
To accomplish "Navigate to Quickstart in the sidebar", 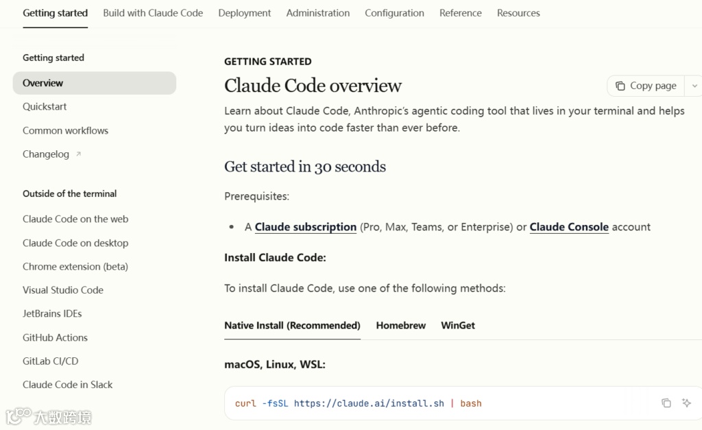I will pos(45,107).
